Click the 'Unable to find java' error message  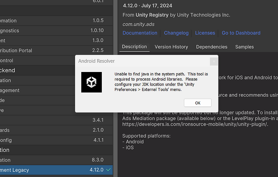tap(161, 82)
